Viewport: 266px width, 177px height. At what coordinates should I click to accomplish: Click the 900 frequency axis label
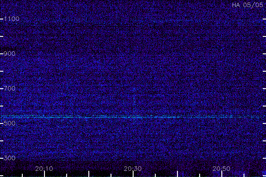tap(9, 54)
